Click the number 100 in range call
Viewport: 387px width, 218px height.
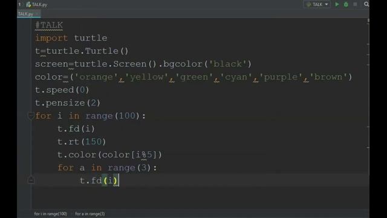pyautogui.click(x=127, y=116)
